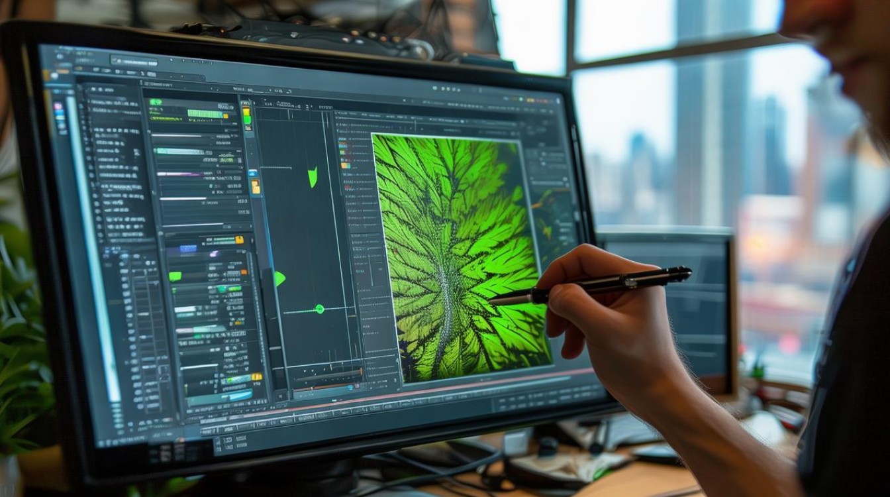Click the yellow square icon on the vertical strip
The image size is (890, 497).
255,186
